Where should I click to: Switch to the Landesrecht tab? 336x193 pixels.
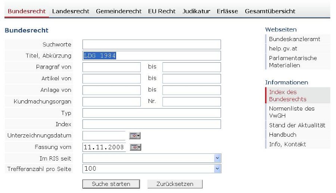(71, 11)
